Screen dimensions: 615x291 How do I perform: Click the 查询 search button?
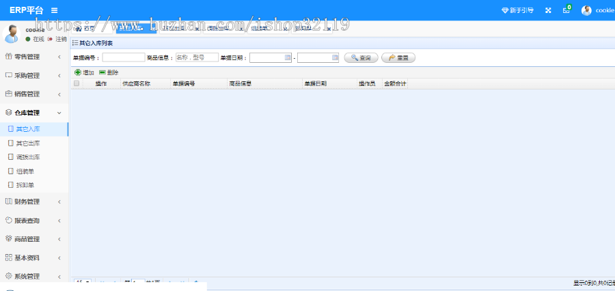(x=361, y=57)
